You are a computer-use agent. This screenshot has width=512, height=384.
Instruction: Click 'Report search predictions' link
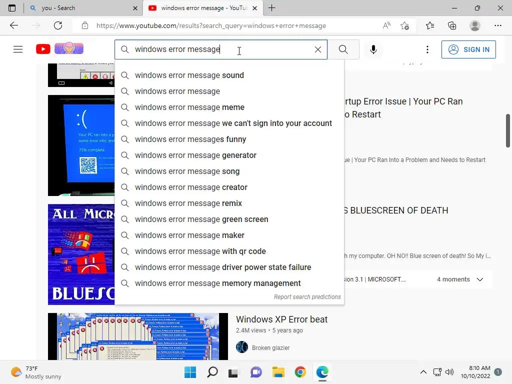click(x=307, y=297)
